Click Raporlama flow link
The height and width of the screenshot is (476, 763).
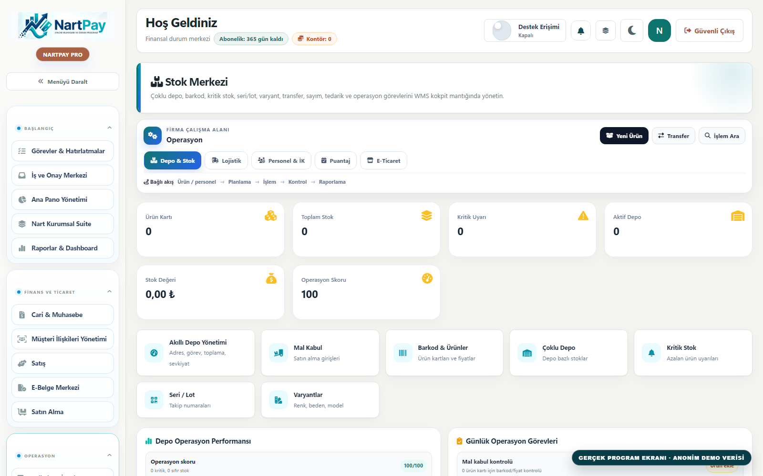coord(332,182)
